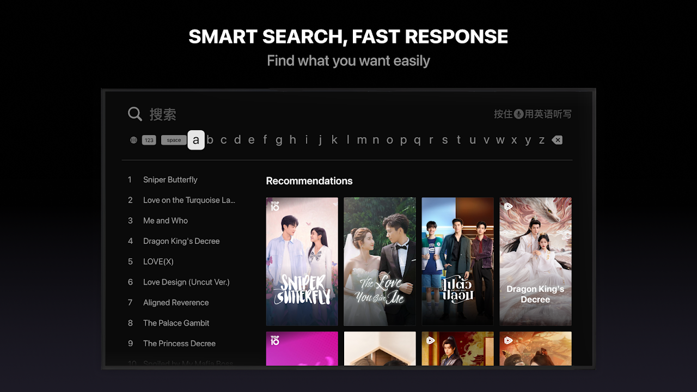Open the Sniper Butterfly poster thumbnail
Screen dimensions: 697x392
[x=302, y=261]
